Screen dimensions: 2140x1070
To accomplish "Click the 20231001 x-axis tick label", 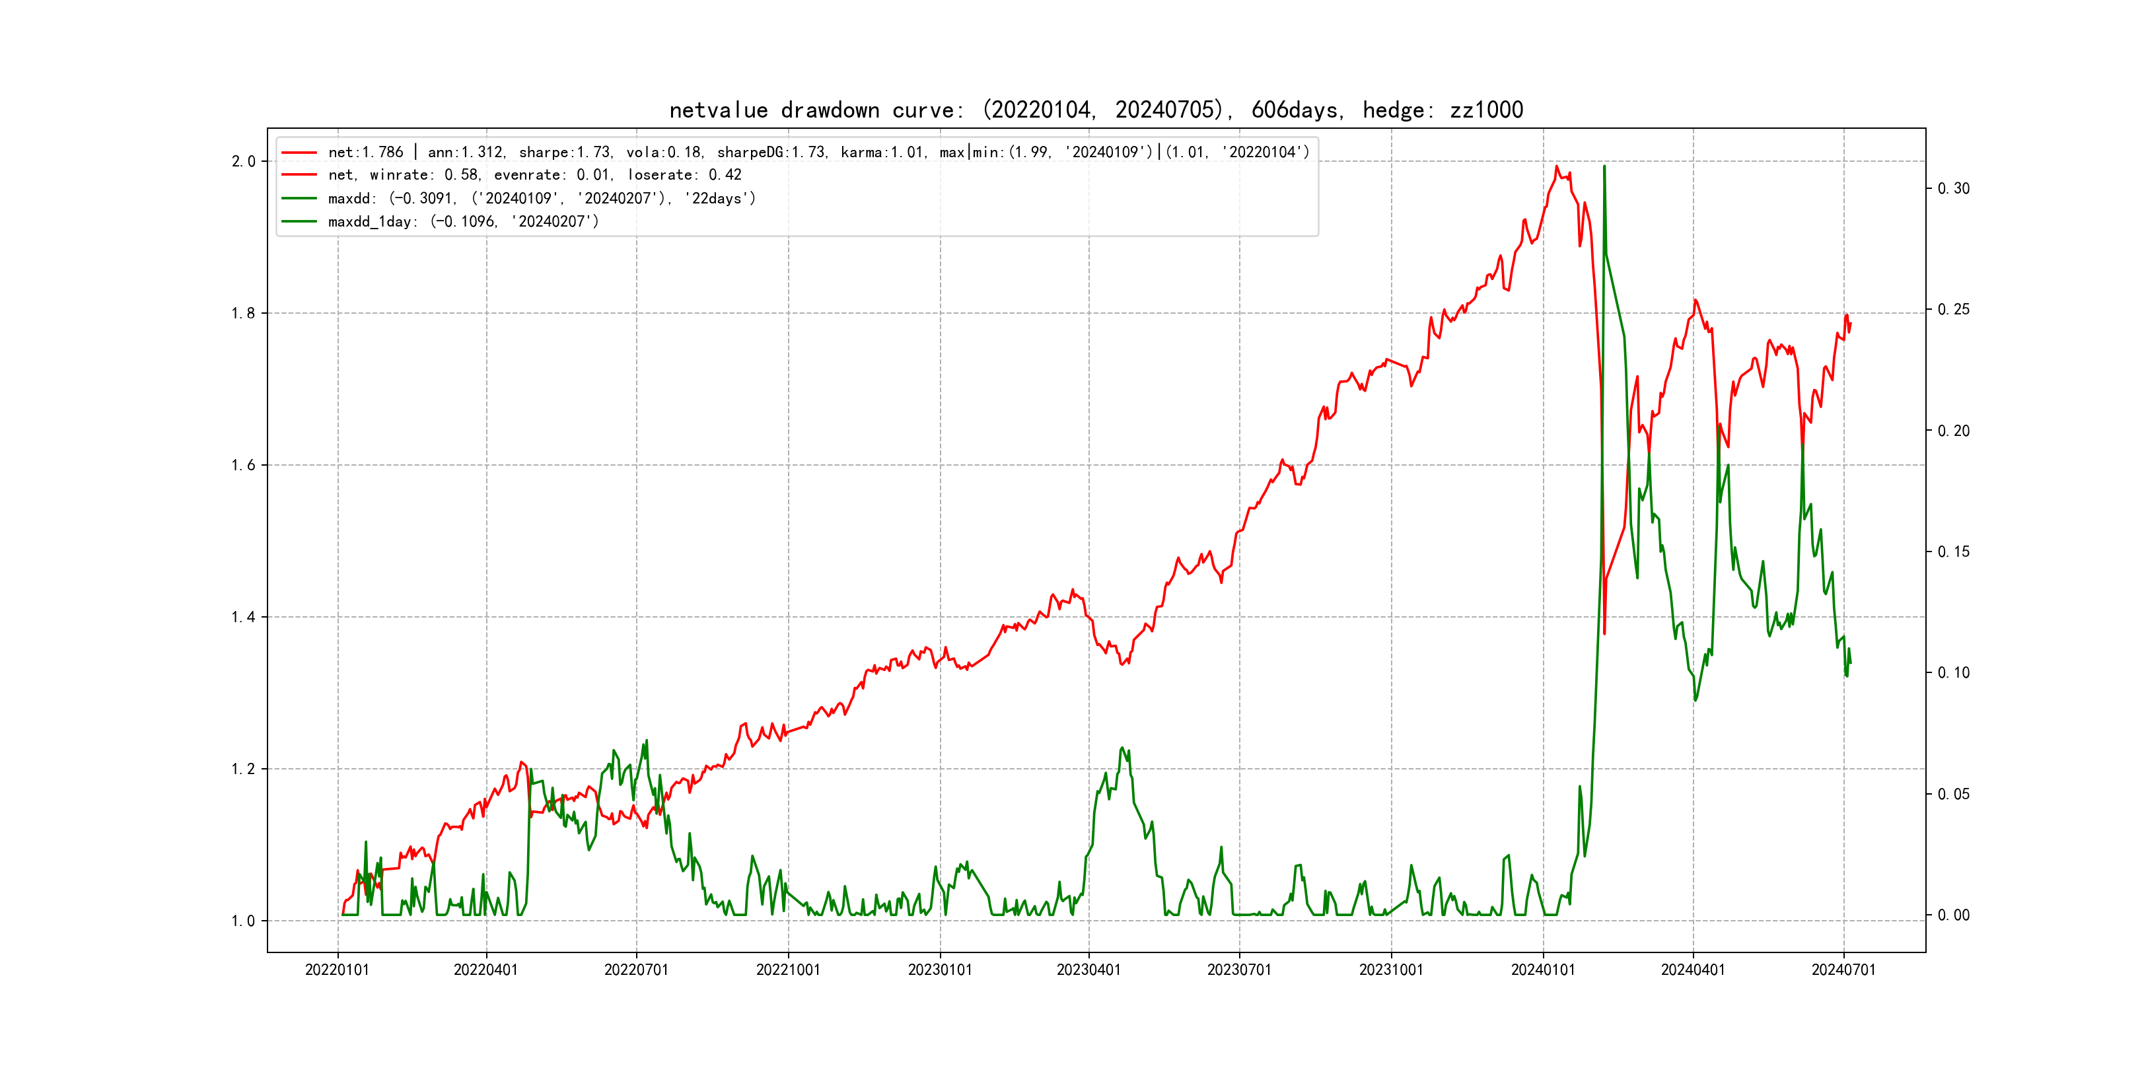I will pyautogui.click(x=1390, y=970).
